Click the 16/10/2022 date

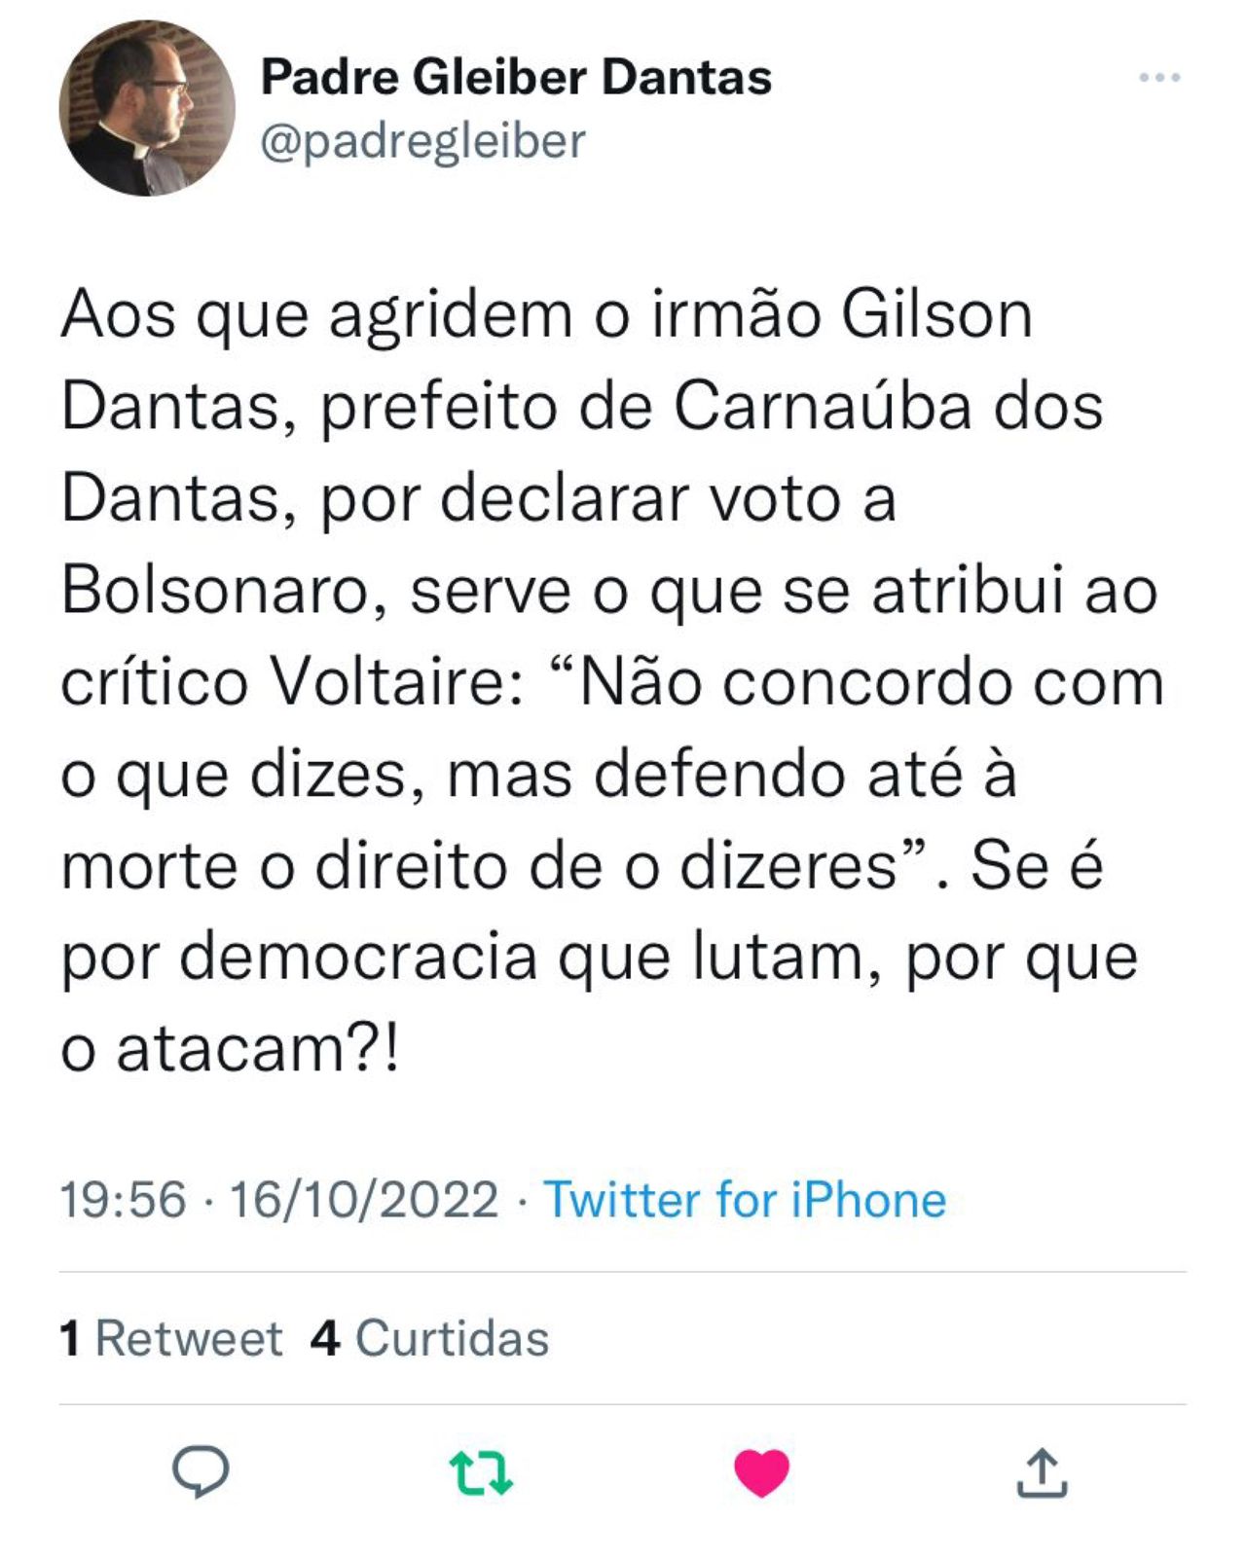tap(363, 1199)
